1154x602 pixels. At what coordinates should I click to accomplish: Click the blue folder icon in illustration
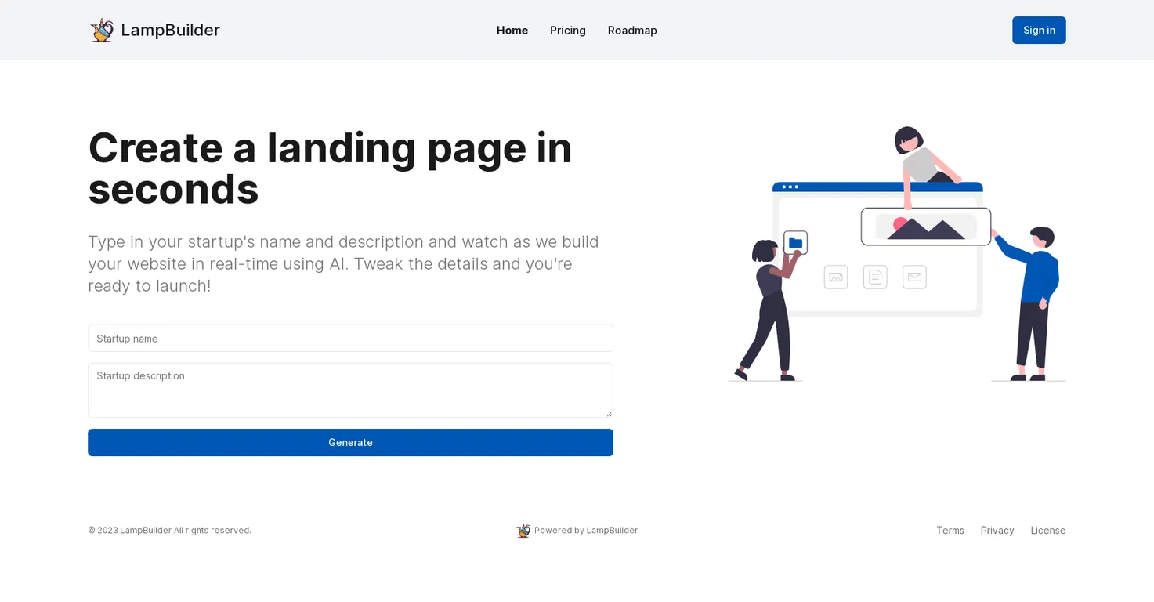point(795,242)
